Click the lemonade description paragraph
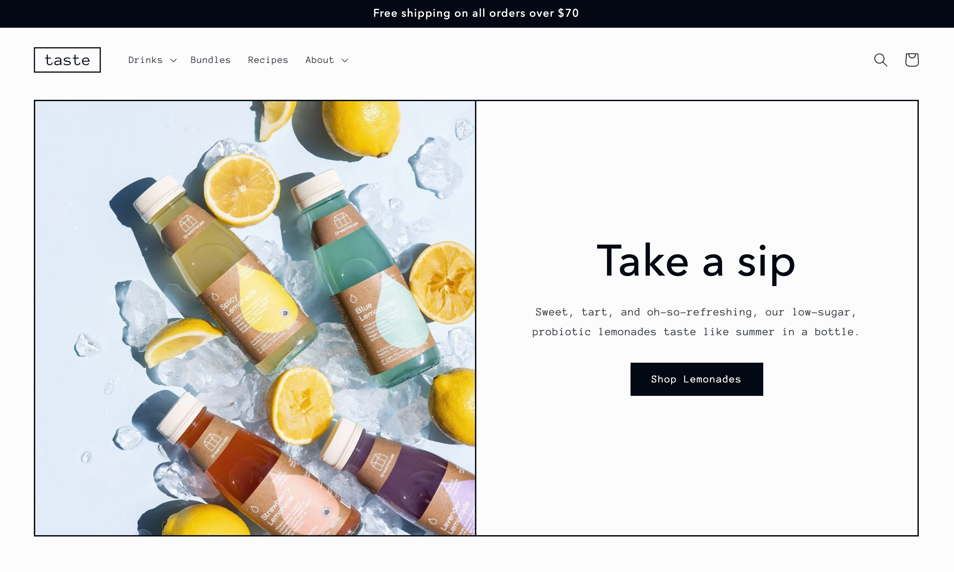This screenshot has height=572, width=954. tap(696, 322)
